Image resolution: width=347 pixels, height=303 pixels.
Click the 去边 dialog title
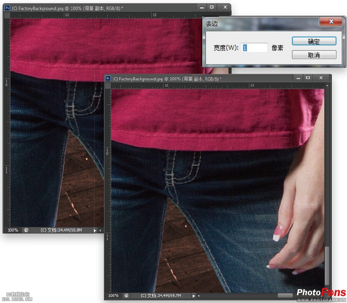212,24
